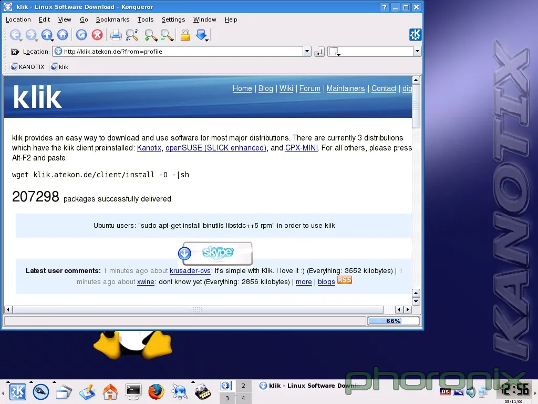This screenshot has width=538, height=404.
Task: Launch Konqueror from the panel globe-gear icon
Action: point(179,391)
